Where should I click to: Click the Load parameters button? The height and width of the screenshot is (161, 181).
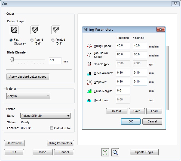click(154, 111)
